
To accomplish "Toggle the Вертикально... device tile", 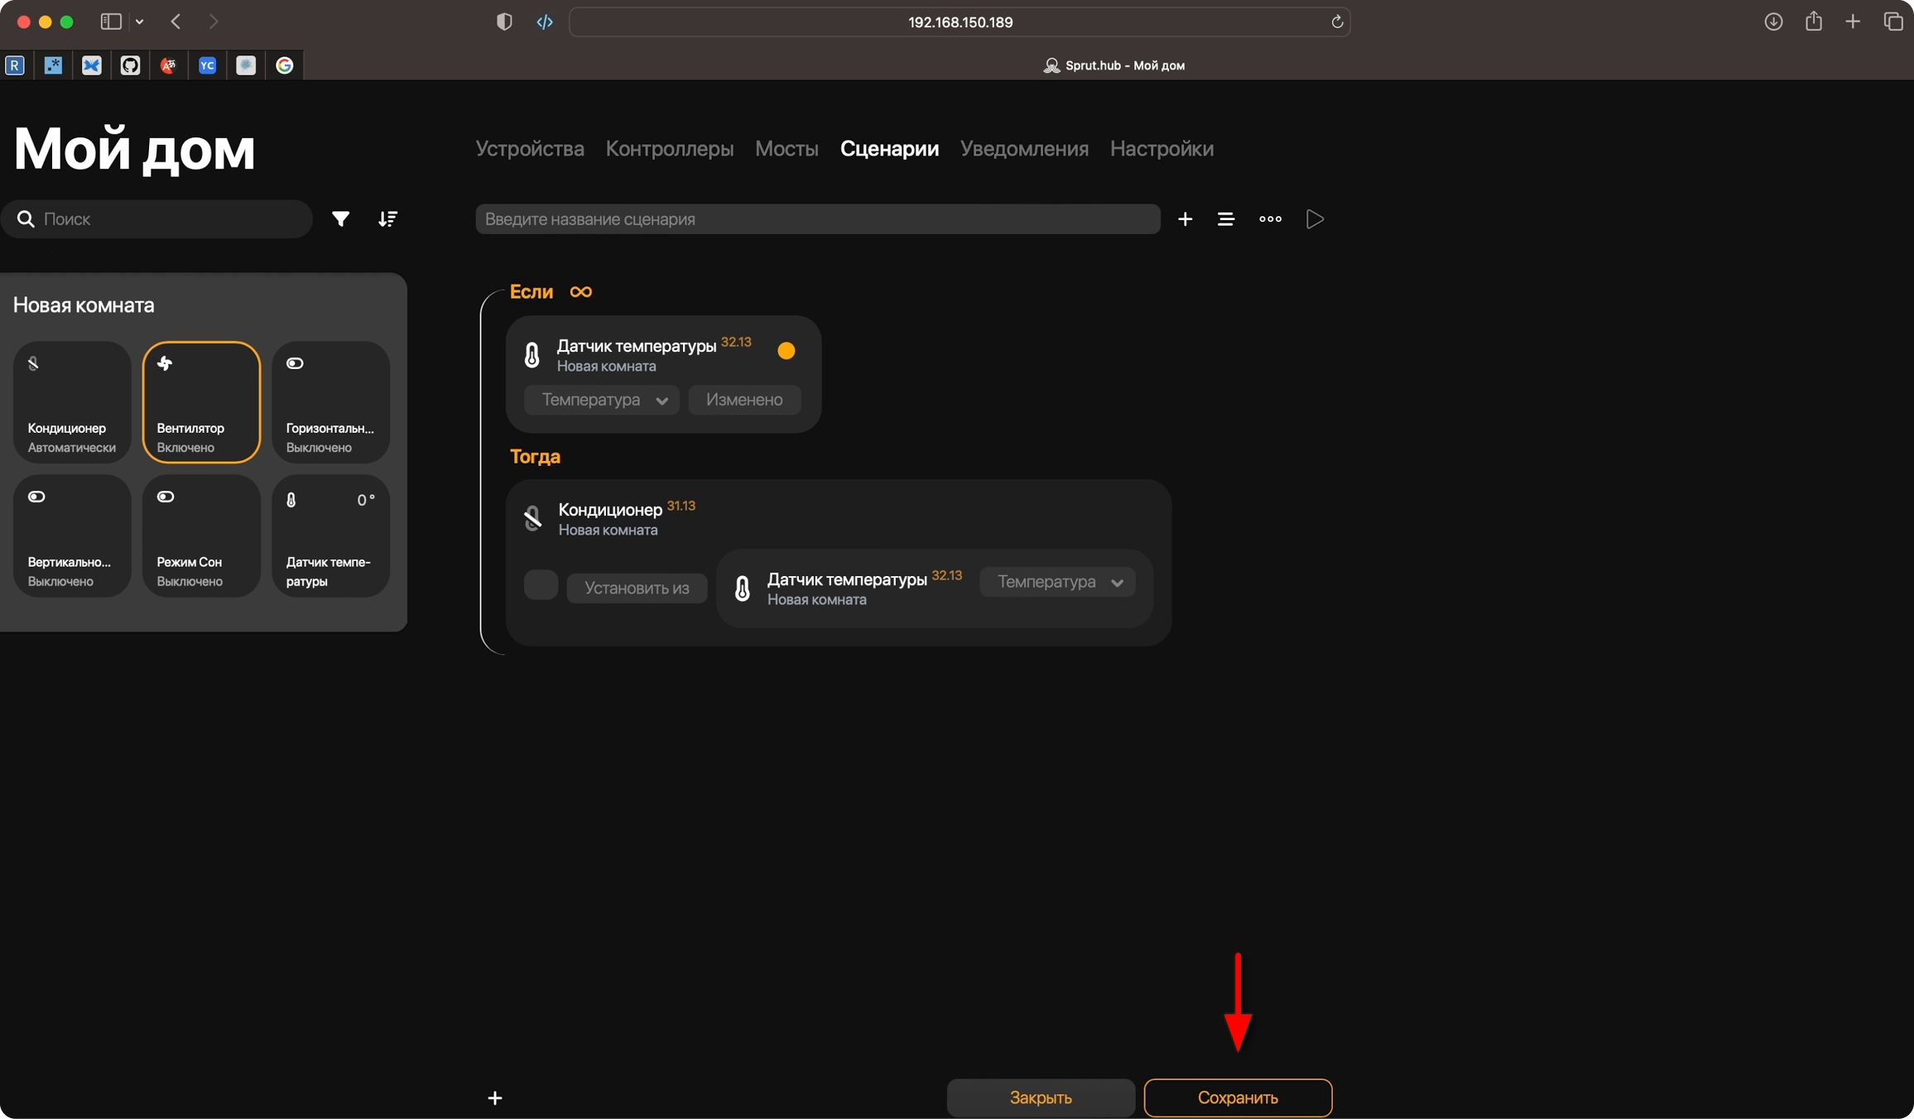I will [72, 535].
